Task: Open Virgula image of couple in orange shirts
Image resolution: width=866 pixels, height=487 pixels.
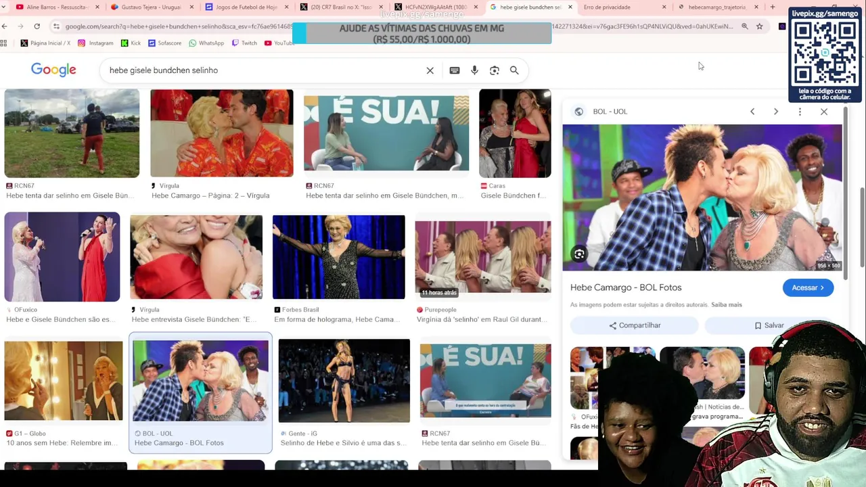Action: click(222, 133)
